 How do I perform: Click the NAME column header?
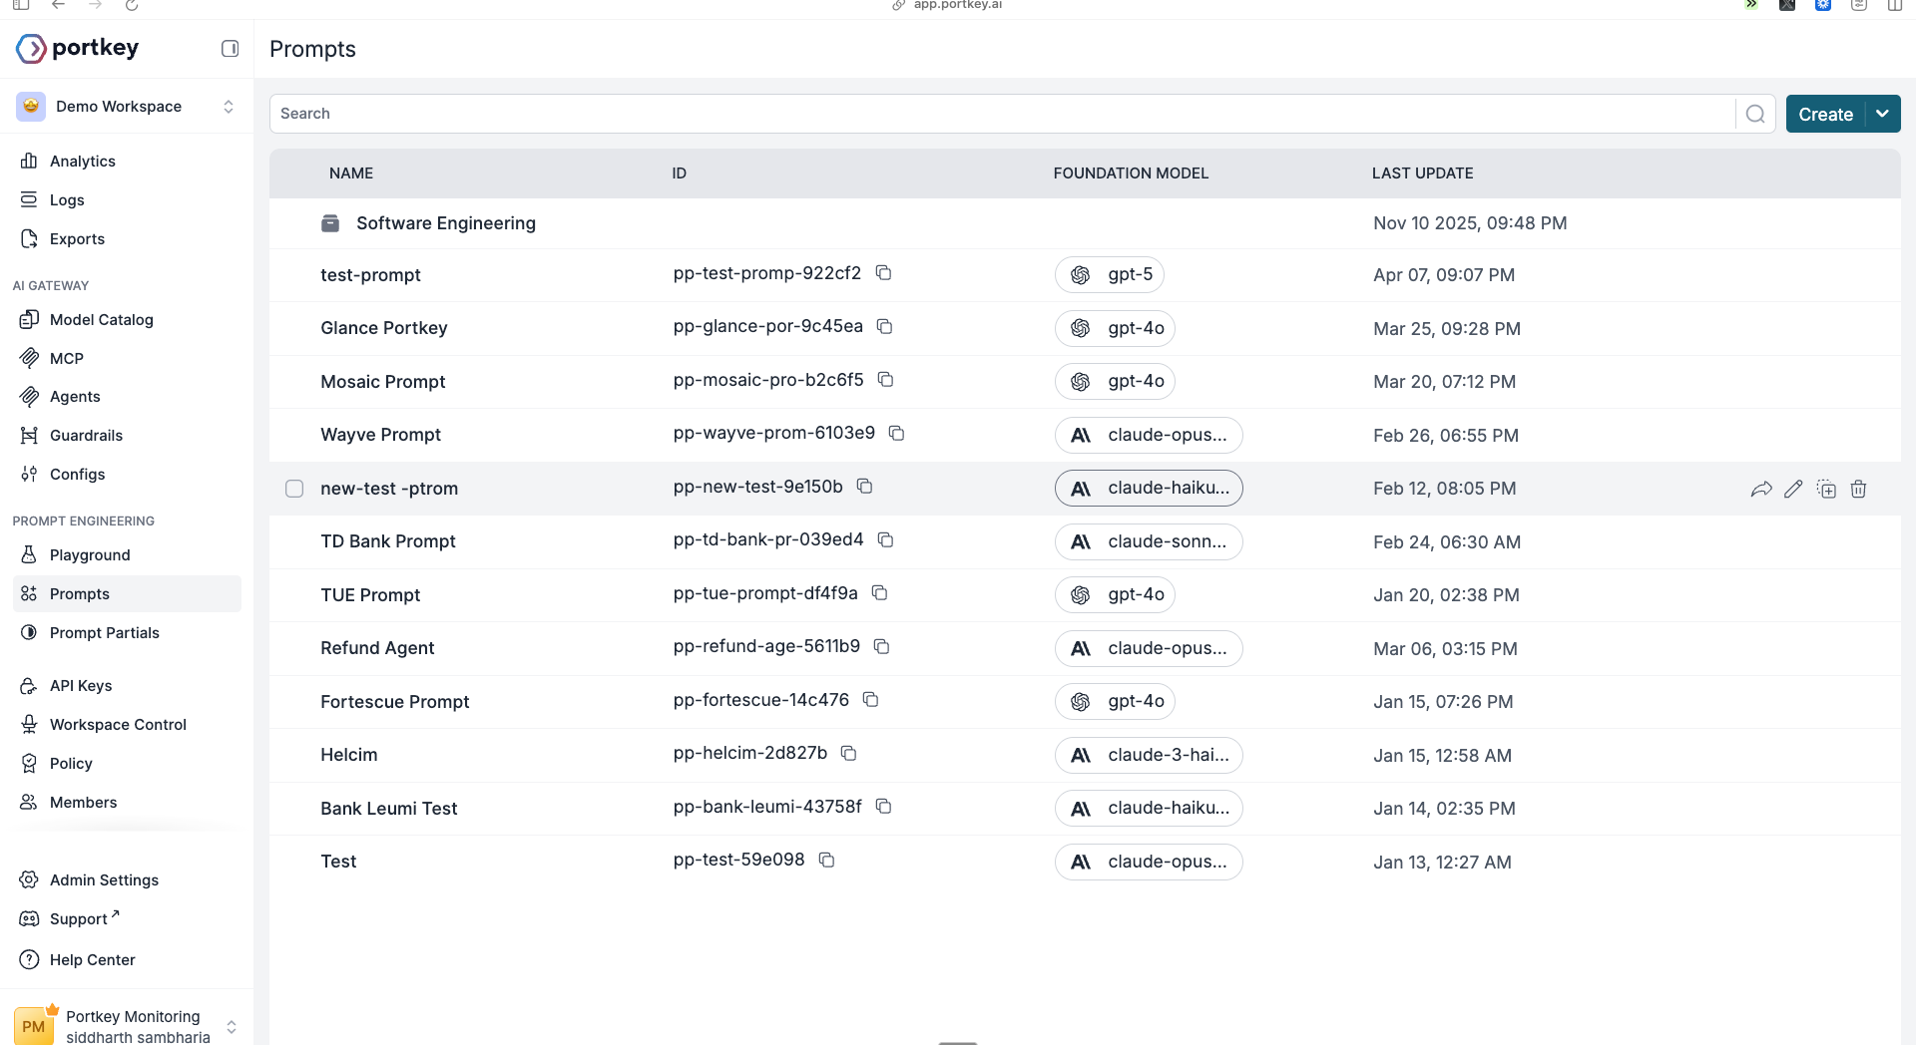click(x=351, y=174)
